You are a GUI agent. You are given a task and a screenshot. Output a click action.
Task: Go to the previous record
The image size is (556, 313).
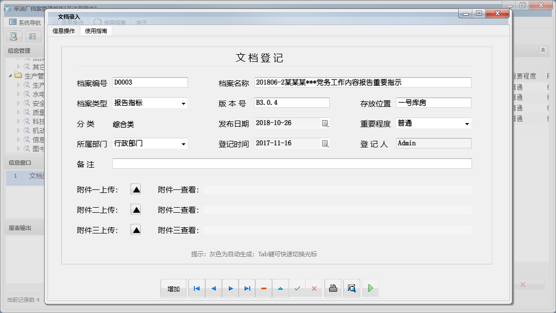[214, 288]
